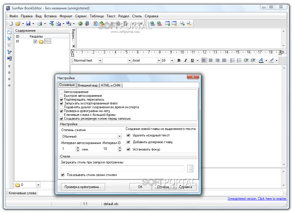Viewport: 292px width, 213px height.
Task: Toggle the numbered list
Action: pyautogui.click(x=239, y=60)
